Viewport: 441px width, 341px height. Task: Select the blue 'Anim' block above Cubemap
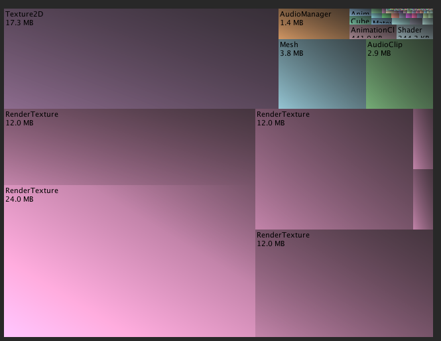pyautogui.click(x=360, y=13)
